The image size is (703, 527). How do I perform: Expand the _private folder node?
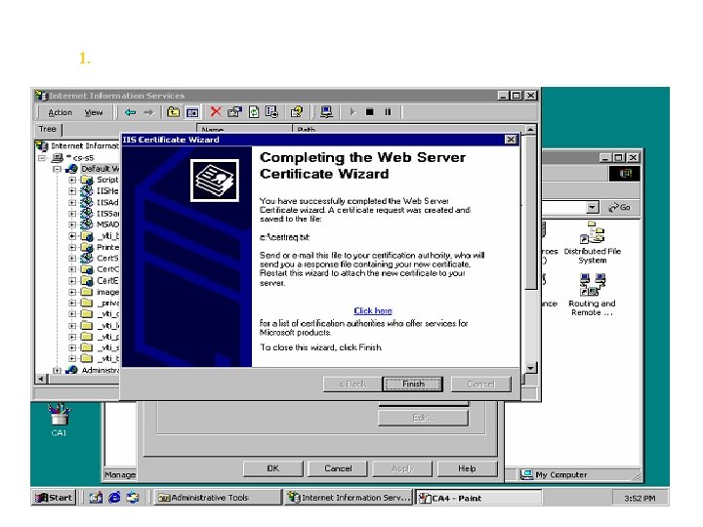tap(72, 304)
